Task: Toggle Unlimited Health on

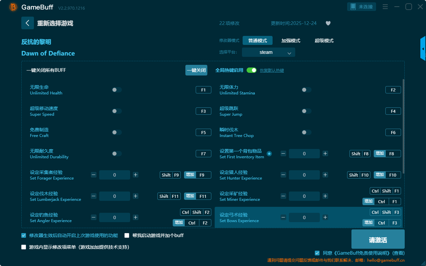Action: (117, 90)
